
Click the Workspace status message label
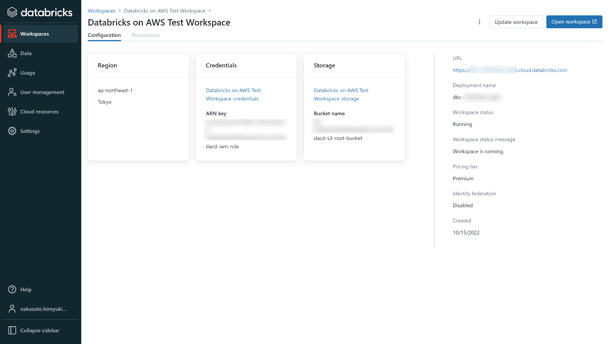click(484, 140)
